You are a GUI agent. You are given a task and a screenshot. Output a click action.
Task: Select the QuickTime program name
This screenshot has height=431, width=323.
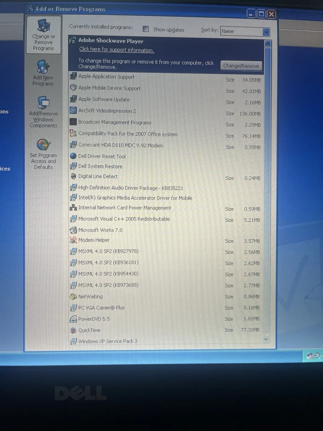(x=89, y=330)
